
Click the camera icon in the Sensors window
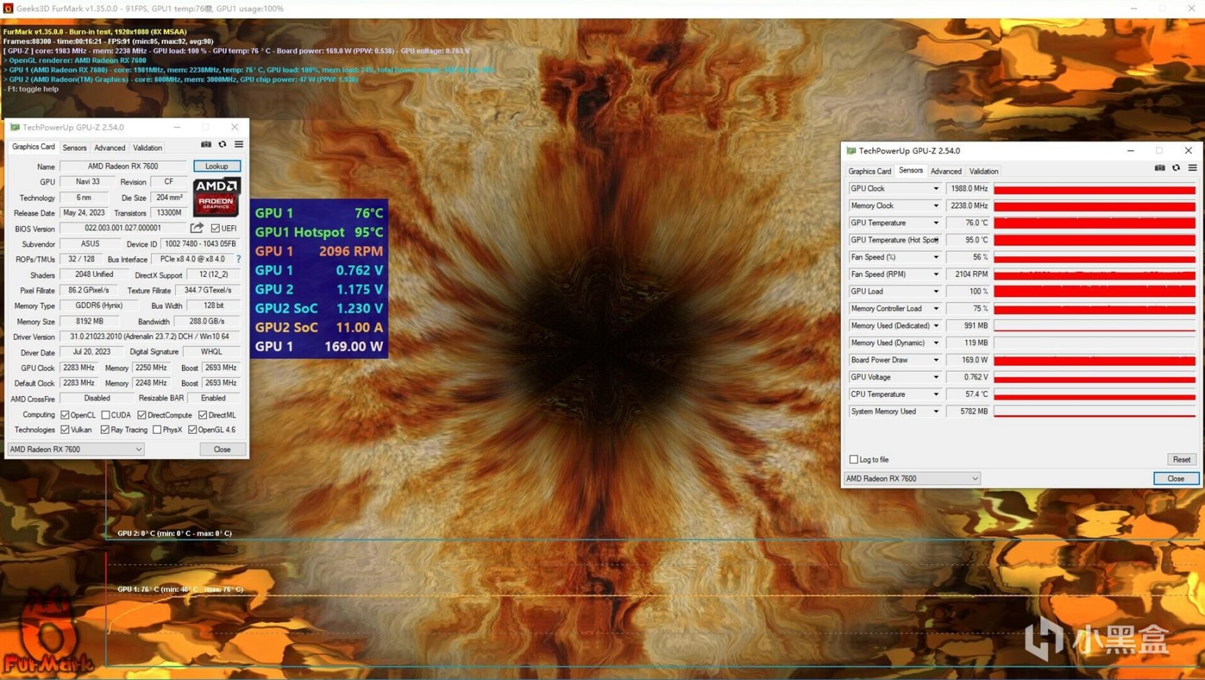pyautogui.click(x=1160, y=168)
